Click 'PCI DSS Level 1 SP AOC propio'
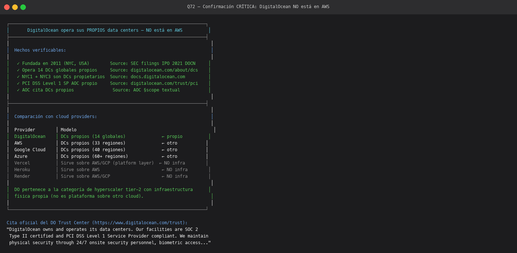Screen dimensions: 517x253 tap(59, 83)
